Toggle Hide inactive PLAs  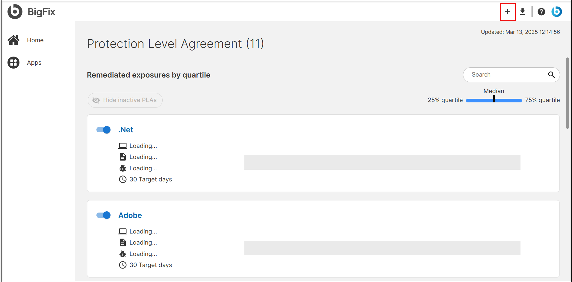click(125, 100)
